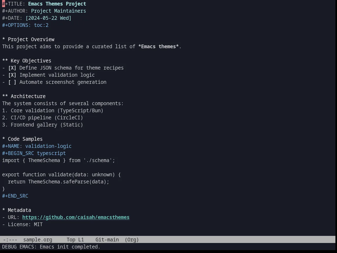Click the sample.org buffer name in mode line
Viewport: 337px width, 253px height.
(x=38, y=240)
